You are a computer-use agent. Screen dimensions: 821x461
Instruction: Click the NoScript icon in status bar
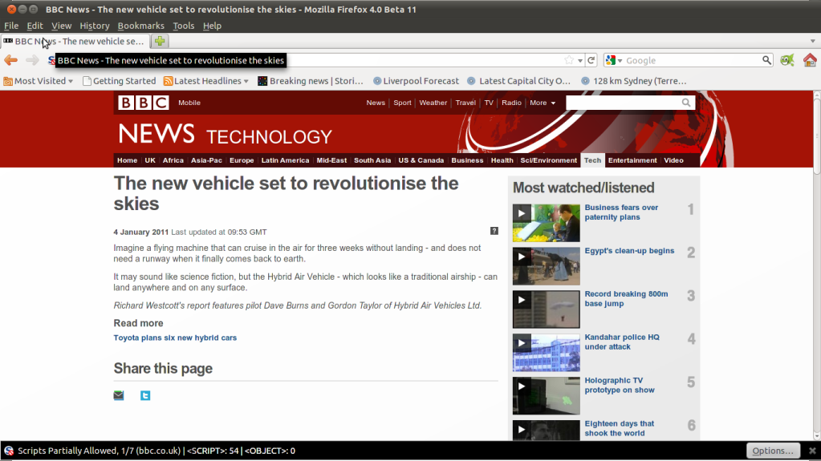tap(8, 451)
